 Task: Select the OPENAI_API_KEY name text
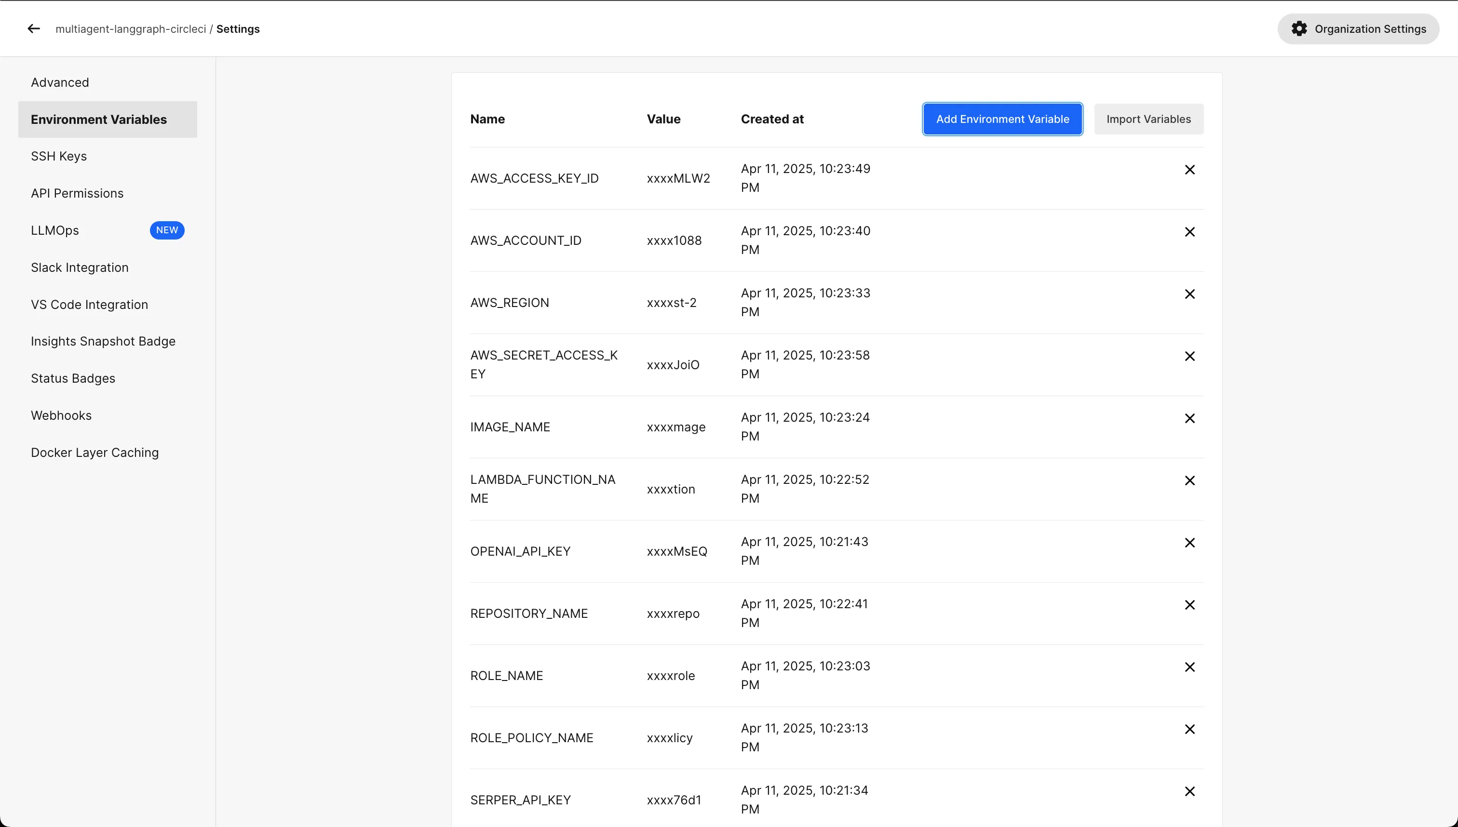pos(520,551)
